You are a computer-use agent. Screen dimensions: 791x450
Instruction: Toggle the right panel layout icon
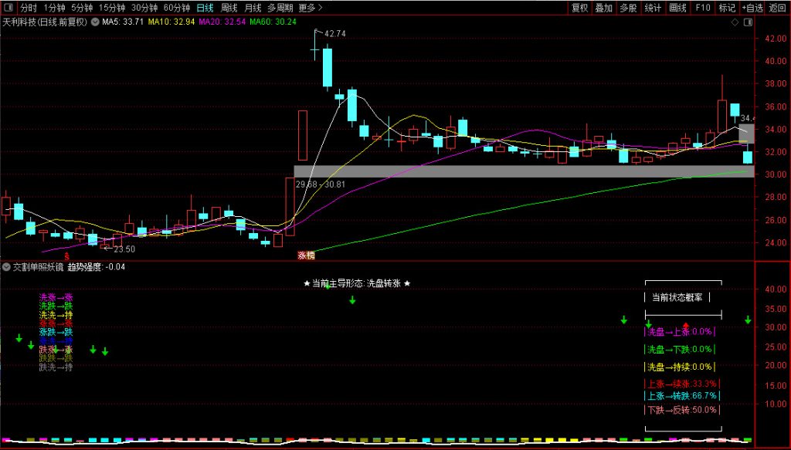747,23
